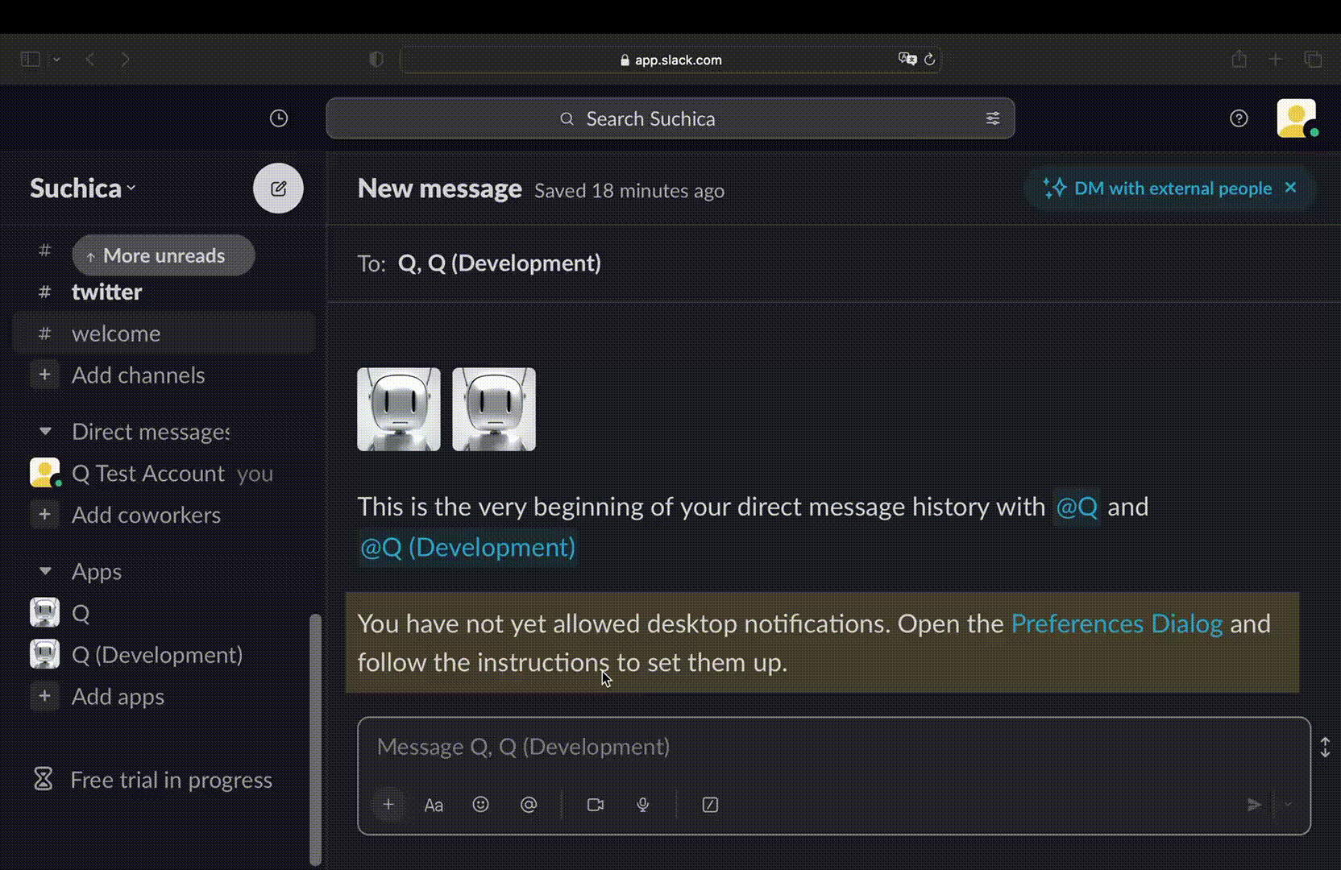Click Safari privacy shield icon
This screenshot has width=1341, height=870.
click(376, 59)
